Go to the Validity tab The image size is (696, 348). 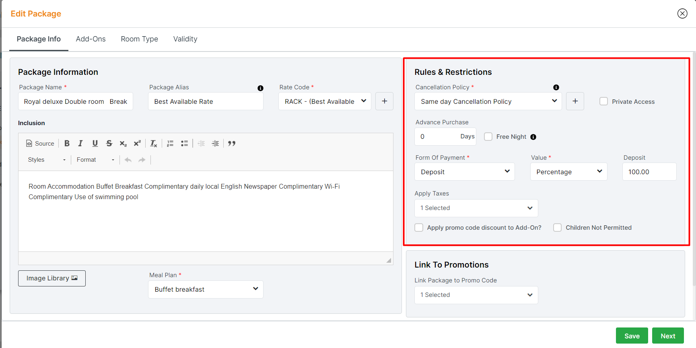click(185, 39)
